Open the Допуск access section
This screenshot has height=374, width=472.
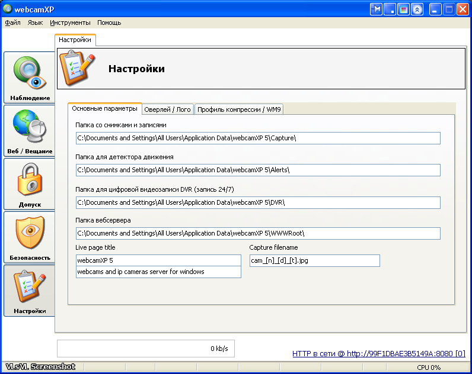30,184
